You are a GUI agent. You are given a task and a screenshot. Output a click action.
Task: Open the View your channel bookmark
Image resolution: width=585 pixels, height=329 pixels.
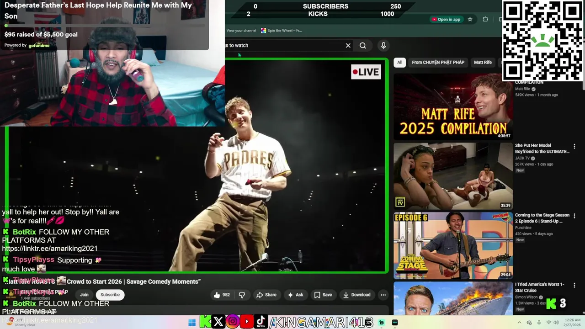coord(241,31)
